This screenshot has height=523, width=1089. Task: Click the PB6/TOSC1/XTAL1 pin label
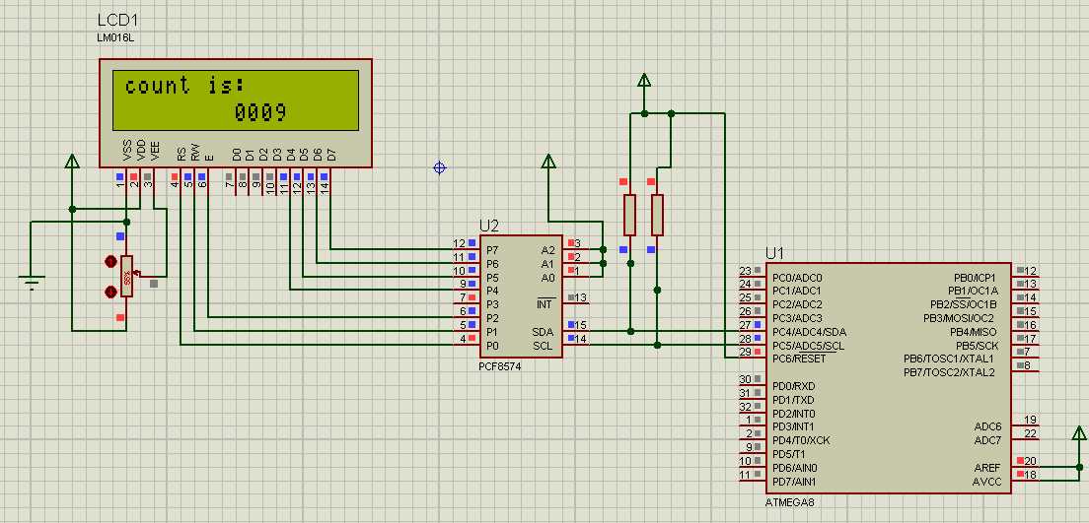[x=950, y=359]
